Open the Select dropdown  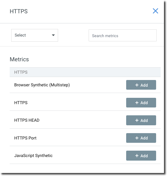point(34,35)
